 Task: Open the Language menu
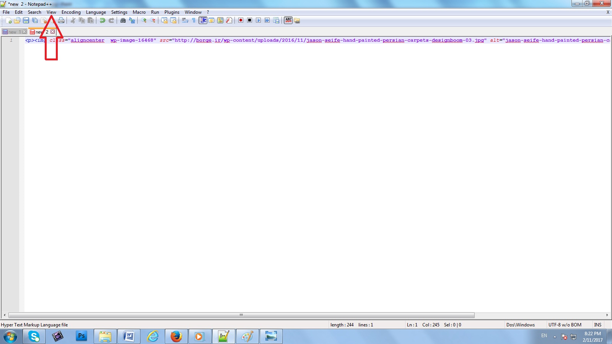point(96,12)
